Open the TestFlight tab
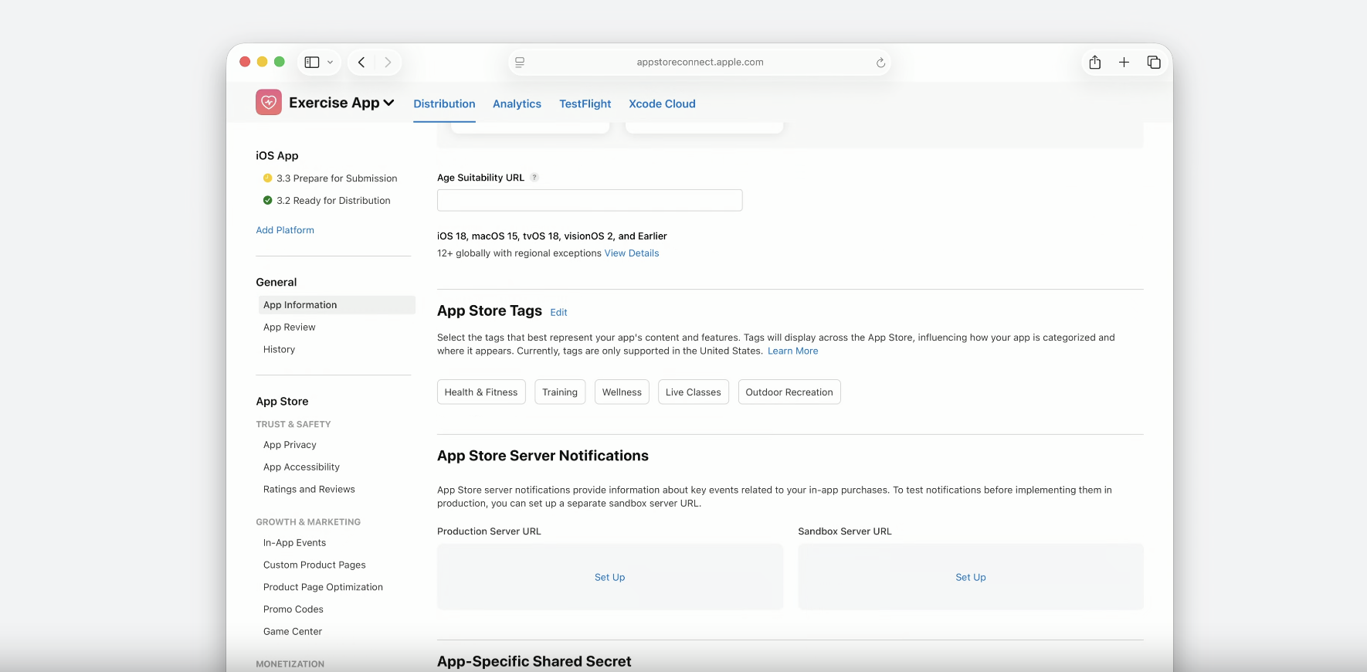Screen dimensions: 1367x672 click(x=585, y=104)
